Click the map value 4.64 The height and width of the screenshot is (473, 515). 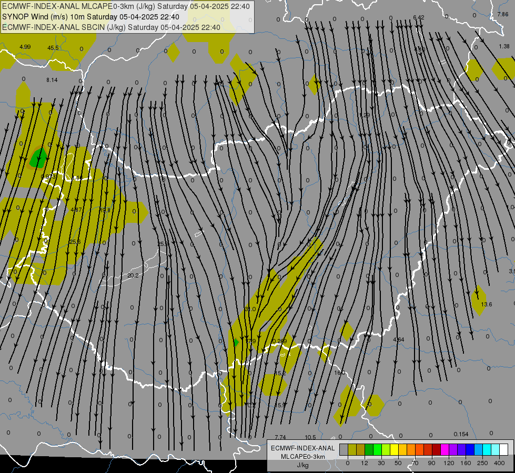[399, 340]
